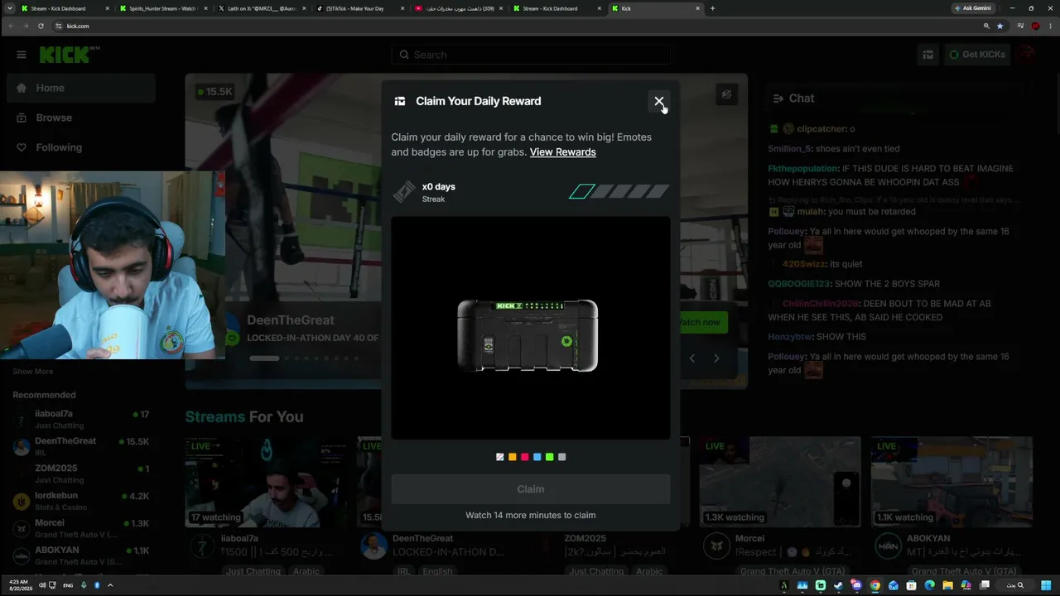Screen dimensions: 1060x596
Task: Go to Home in sidebar
Action: 81,88
